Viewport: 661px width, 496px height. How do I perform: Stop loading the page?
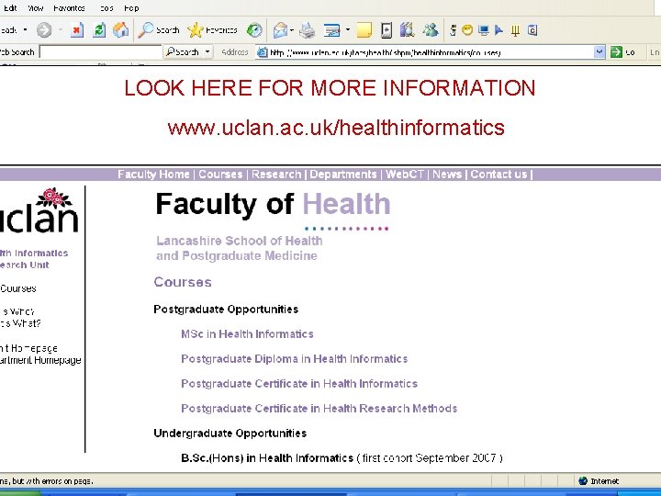(77, 30)
